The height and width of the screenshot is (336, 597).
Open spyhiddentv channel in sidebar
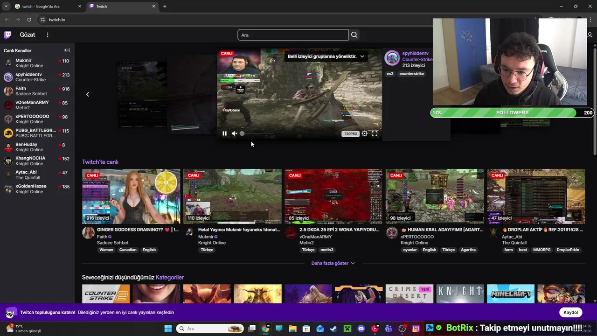coord(37,77)
